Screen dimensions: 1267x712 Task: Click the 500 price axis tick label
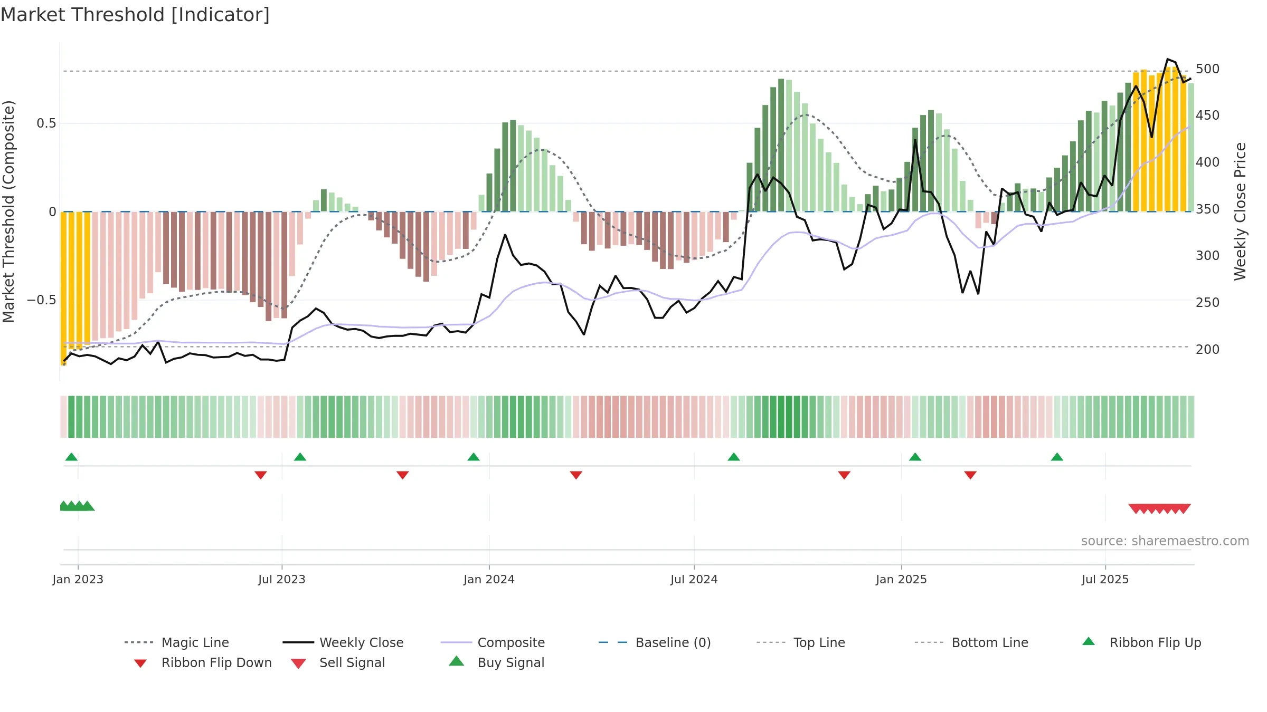point(1208,69)
